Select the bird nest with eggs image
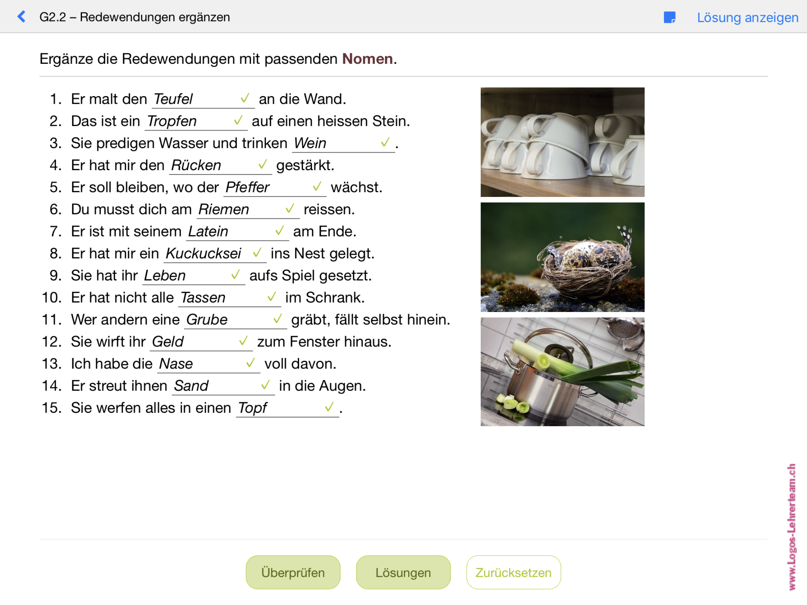807x605 pixels. (x=563, y=258)
